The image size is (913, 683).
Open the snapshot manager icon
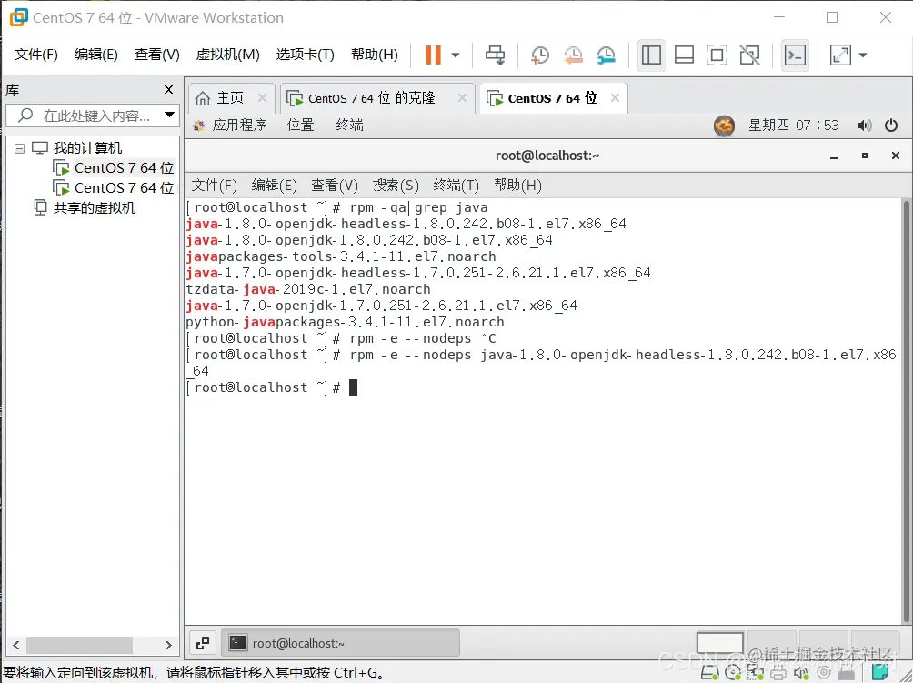(607, 55)
